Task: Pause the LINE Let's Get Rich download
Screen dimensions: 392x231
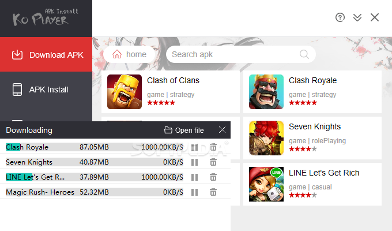Action: (x=194, y=177)
